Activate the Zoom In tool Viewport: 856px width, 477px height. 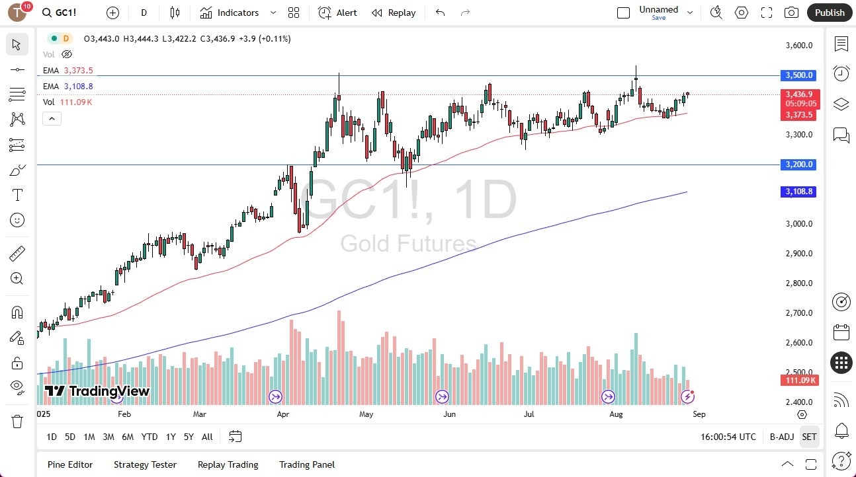click(17, 278)
